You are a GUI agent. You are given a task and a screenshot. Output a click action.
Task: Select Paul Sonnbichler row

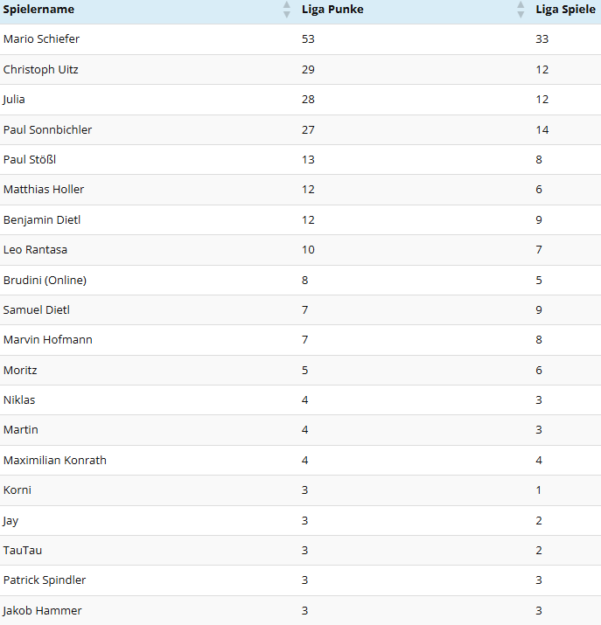tap(300, 130)
